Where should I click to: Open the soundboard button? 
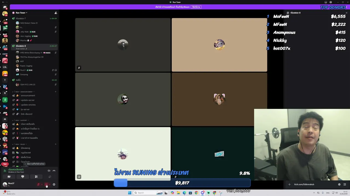(50, 177)
